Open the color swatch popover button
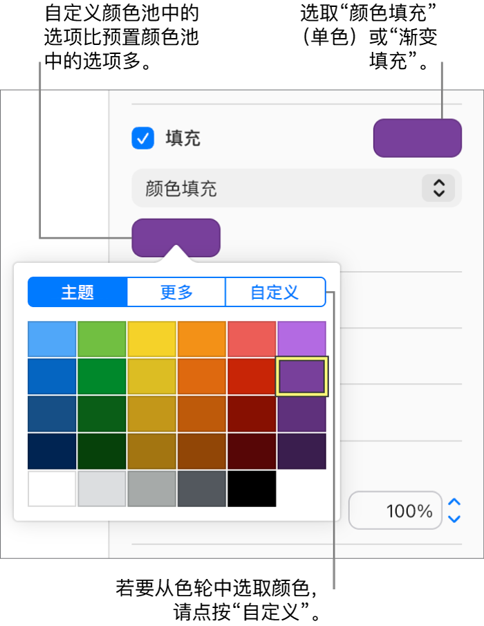This screenshot has height=626, width=484. coord(177,237)
